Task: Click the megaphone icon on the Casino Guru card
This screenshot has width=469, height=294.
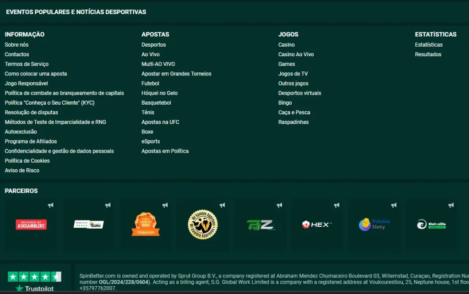Action: tap(108, 205)
